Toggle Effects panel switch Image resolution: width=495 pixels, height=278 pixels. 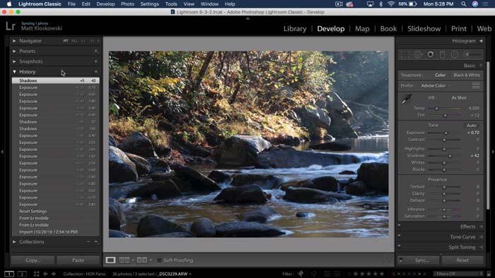pos(399,225)
